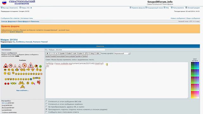Insert the red devil smiley
The width and height of the screenshot is (203, 114).
pos(39,82)
